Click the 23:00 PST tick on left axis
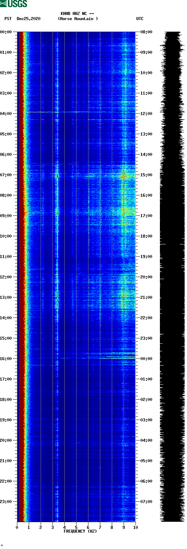 [6, 502]
